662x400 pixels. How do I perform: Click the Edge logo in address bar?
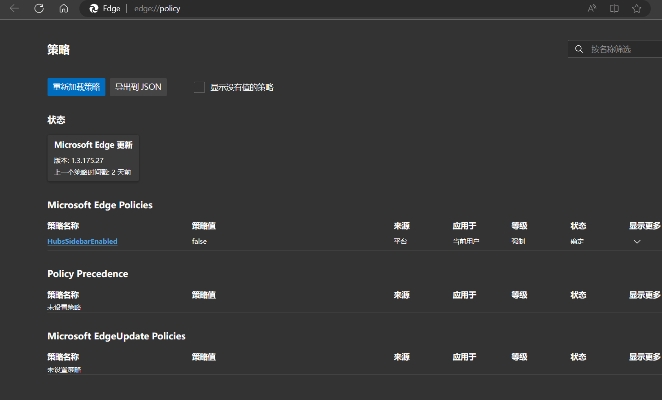[x=94, y=9]
